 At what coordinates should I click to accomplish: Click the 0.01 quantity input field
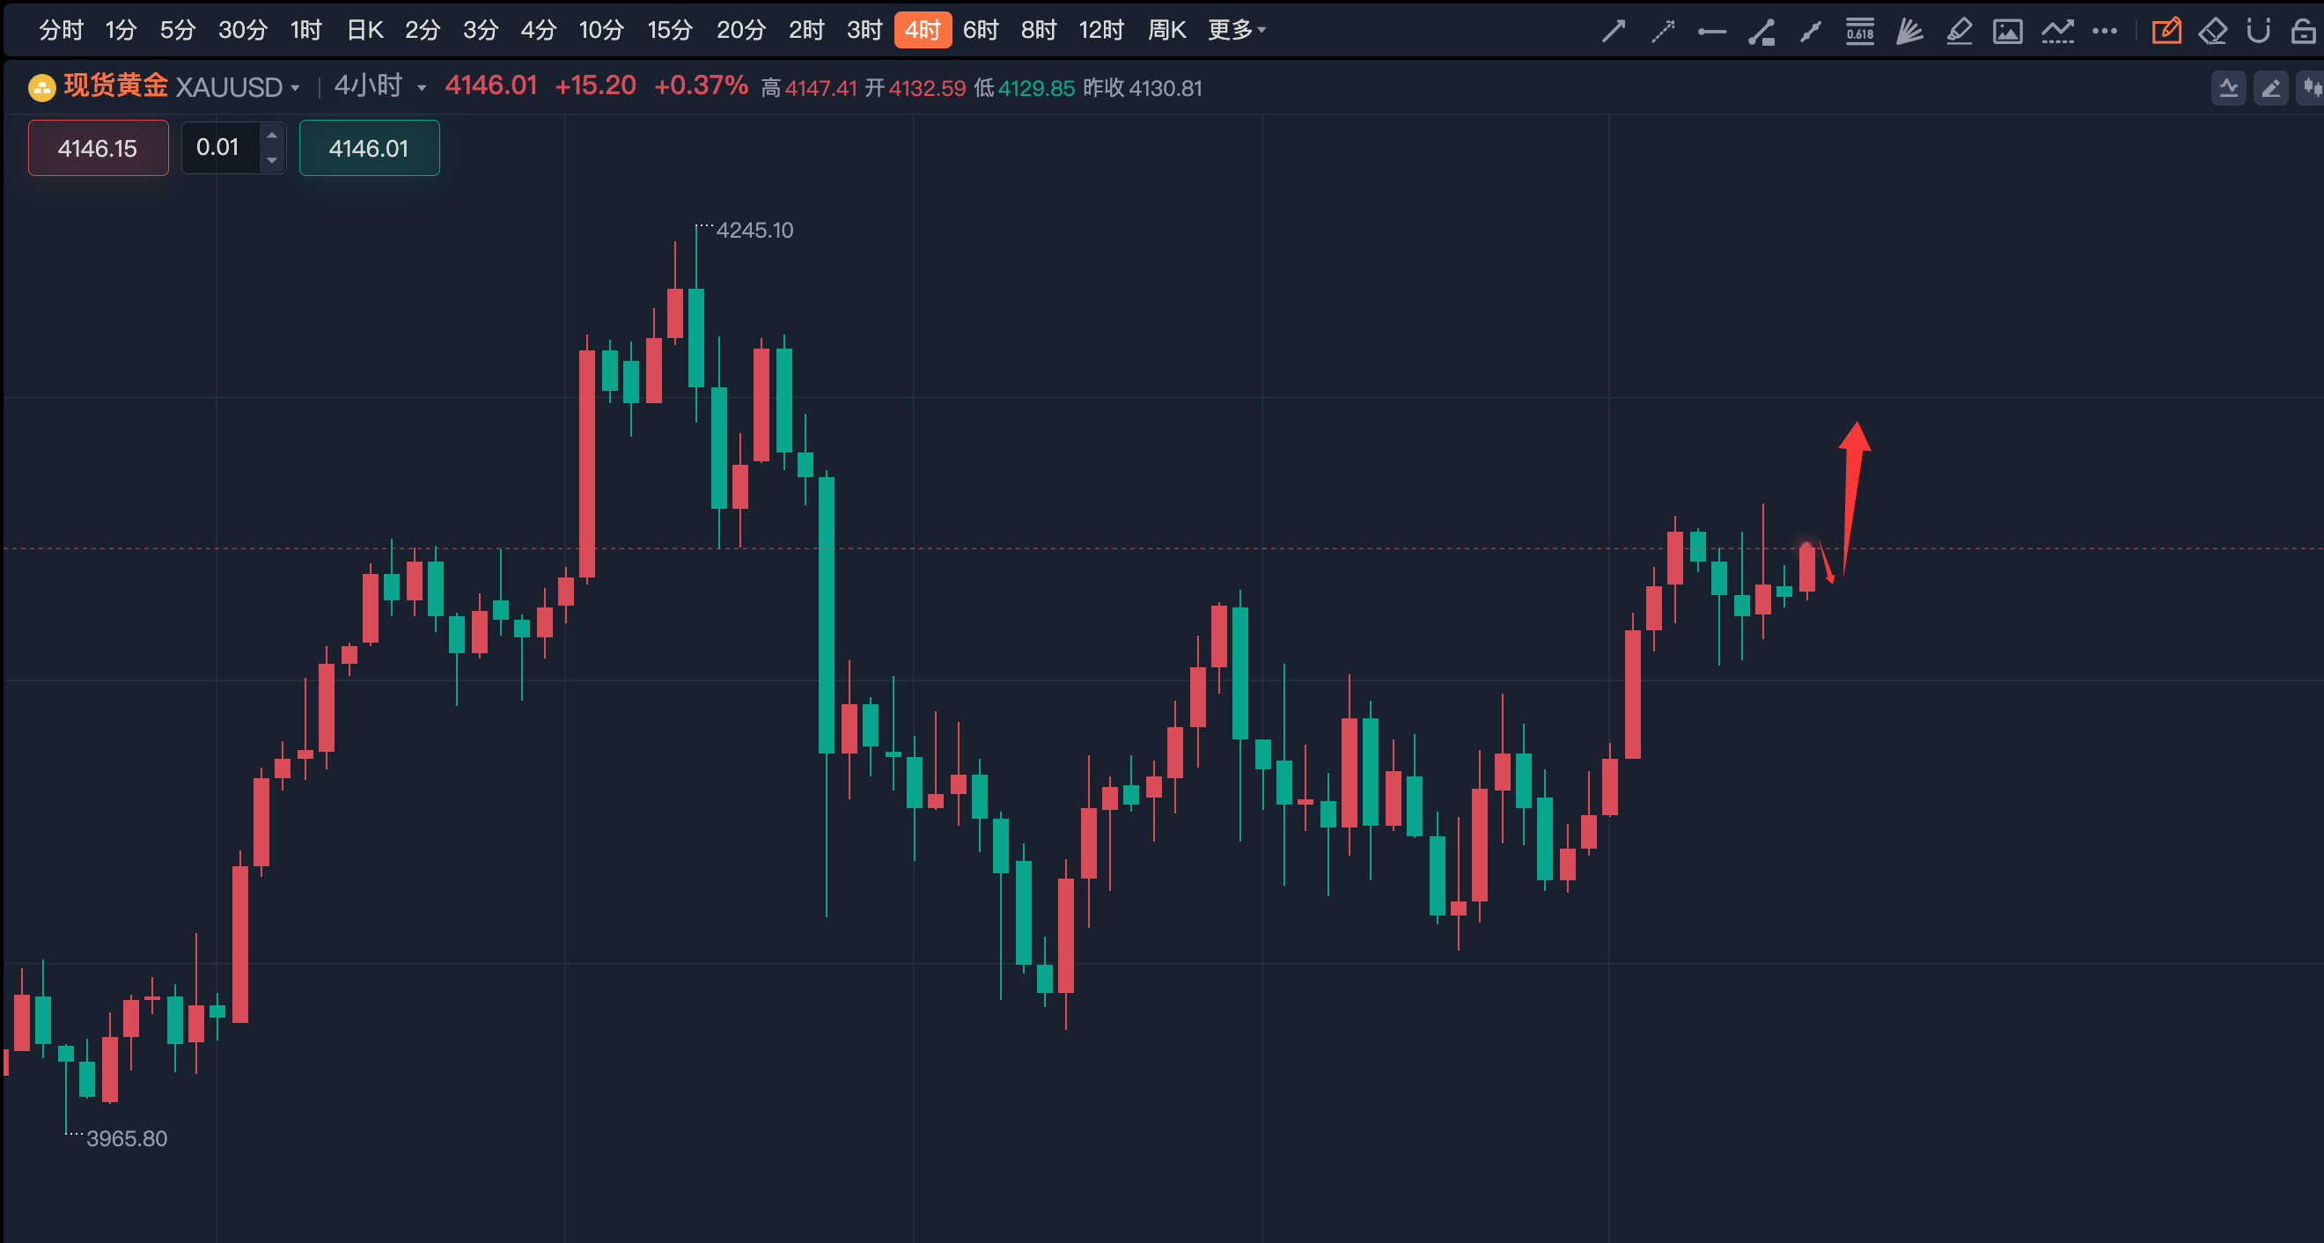pos(219,147)
